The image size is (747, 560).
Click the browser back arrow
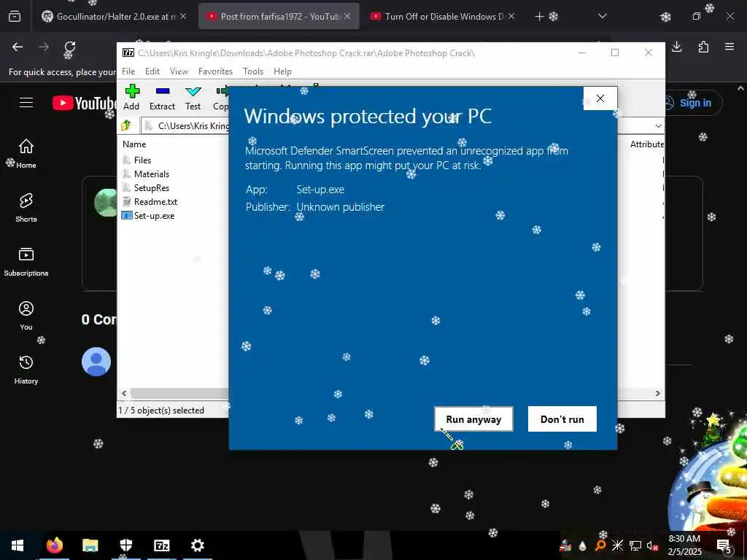tap(18, 47)
